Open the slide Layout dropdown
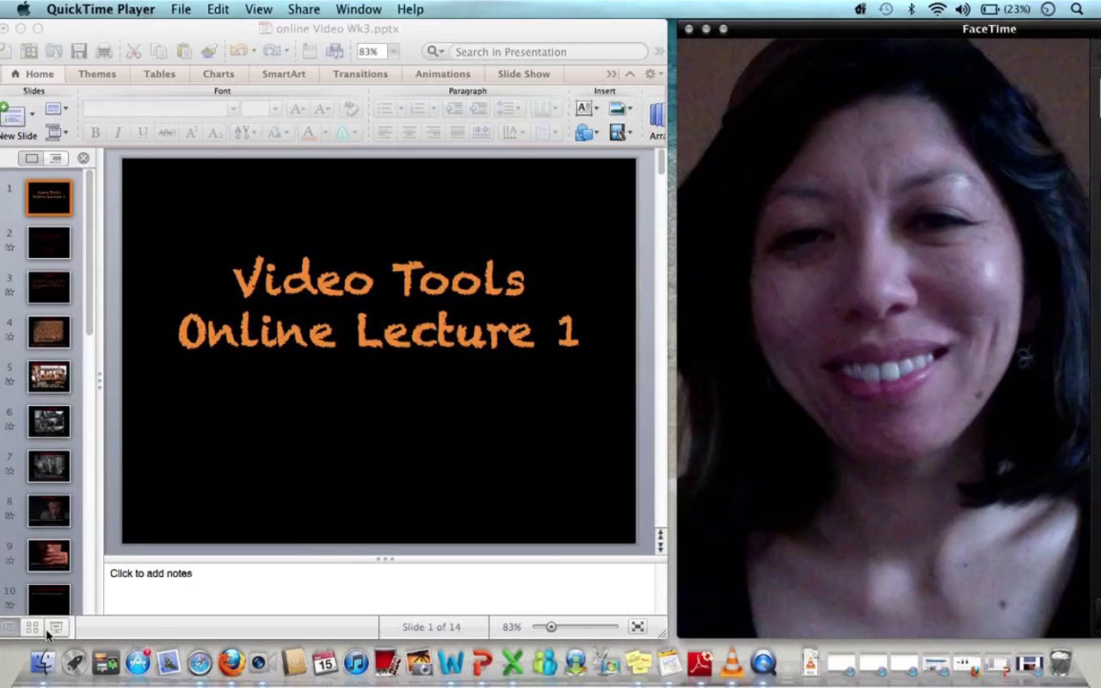The image size is (1101, 688). click(57, 109)
